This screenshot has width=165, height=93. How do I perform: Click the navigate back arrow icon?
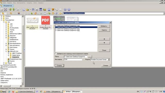coord(26,13)
